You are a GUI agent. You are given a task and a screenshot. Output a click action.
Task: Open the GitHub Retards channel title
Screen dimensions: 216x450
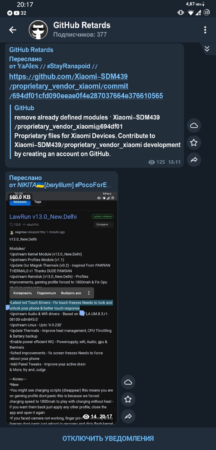tap(82, 25)
